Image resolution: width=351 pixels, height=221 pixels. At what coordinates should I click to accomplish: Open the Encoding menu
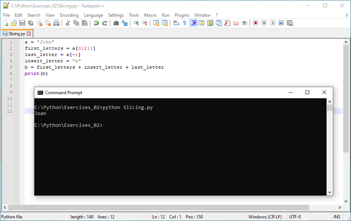click(69, 15)
